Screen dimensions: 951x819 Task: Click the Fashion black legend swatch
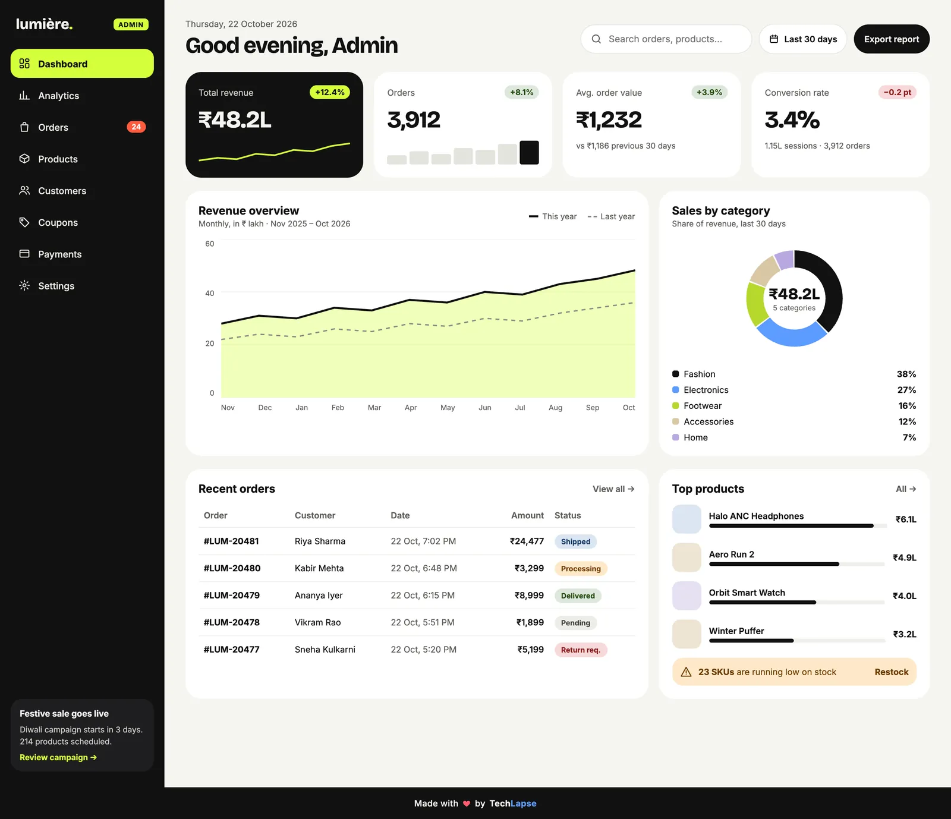tap(675, 374)
